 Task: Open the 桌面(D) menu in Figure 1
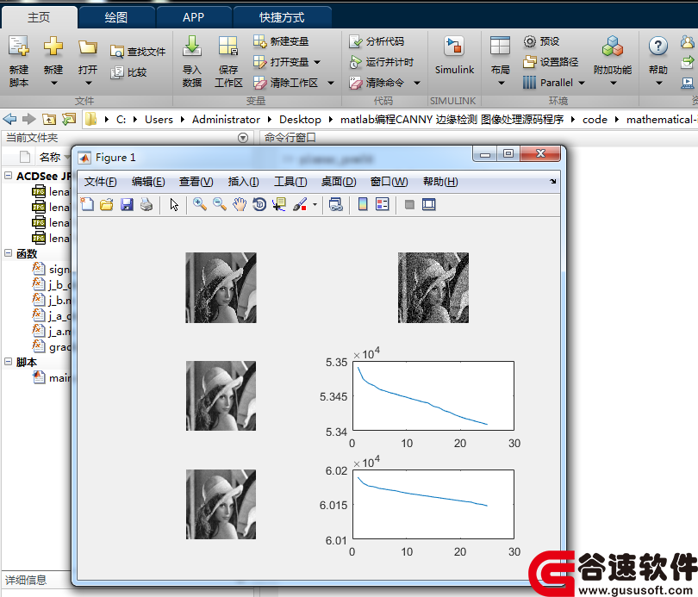coord(339,182)
